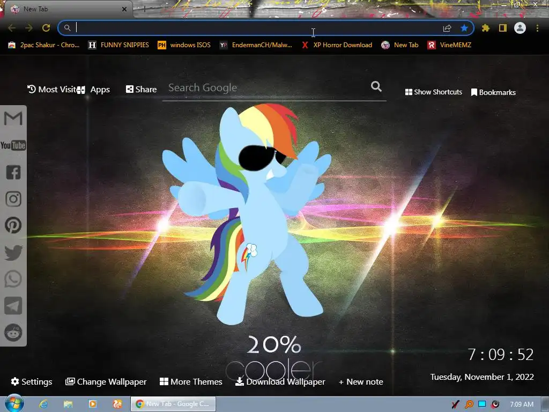Image resolution: width=549 pixels, height=412 pixels.
Task: Toggle the side panel icon
Action: [x=503, y=28]
